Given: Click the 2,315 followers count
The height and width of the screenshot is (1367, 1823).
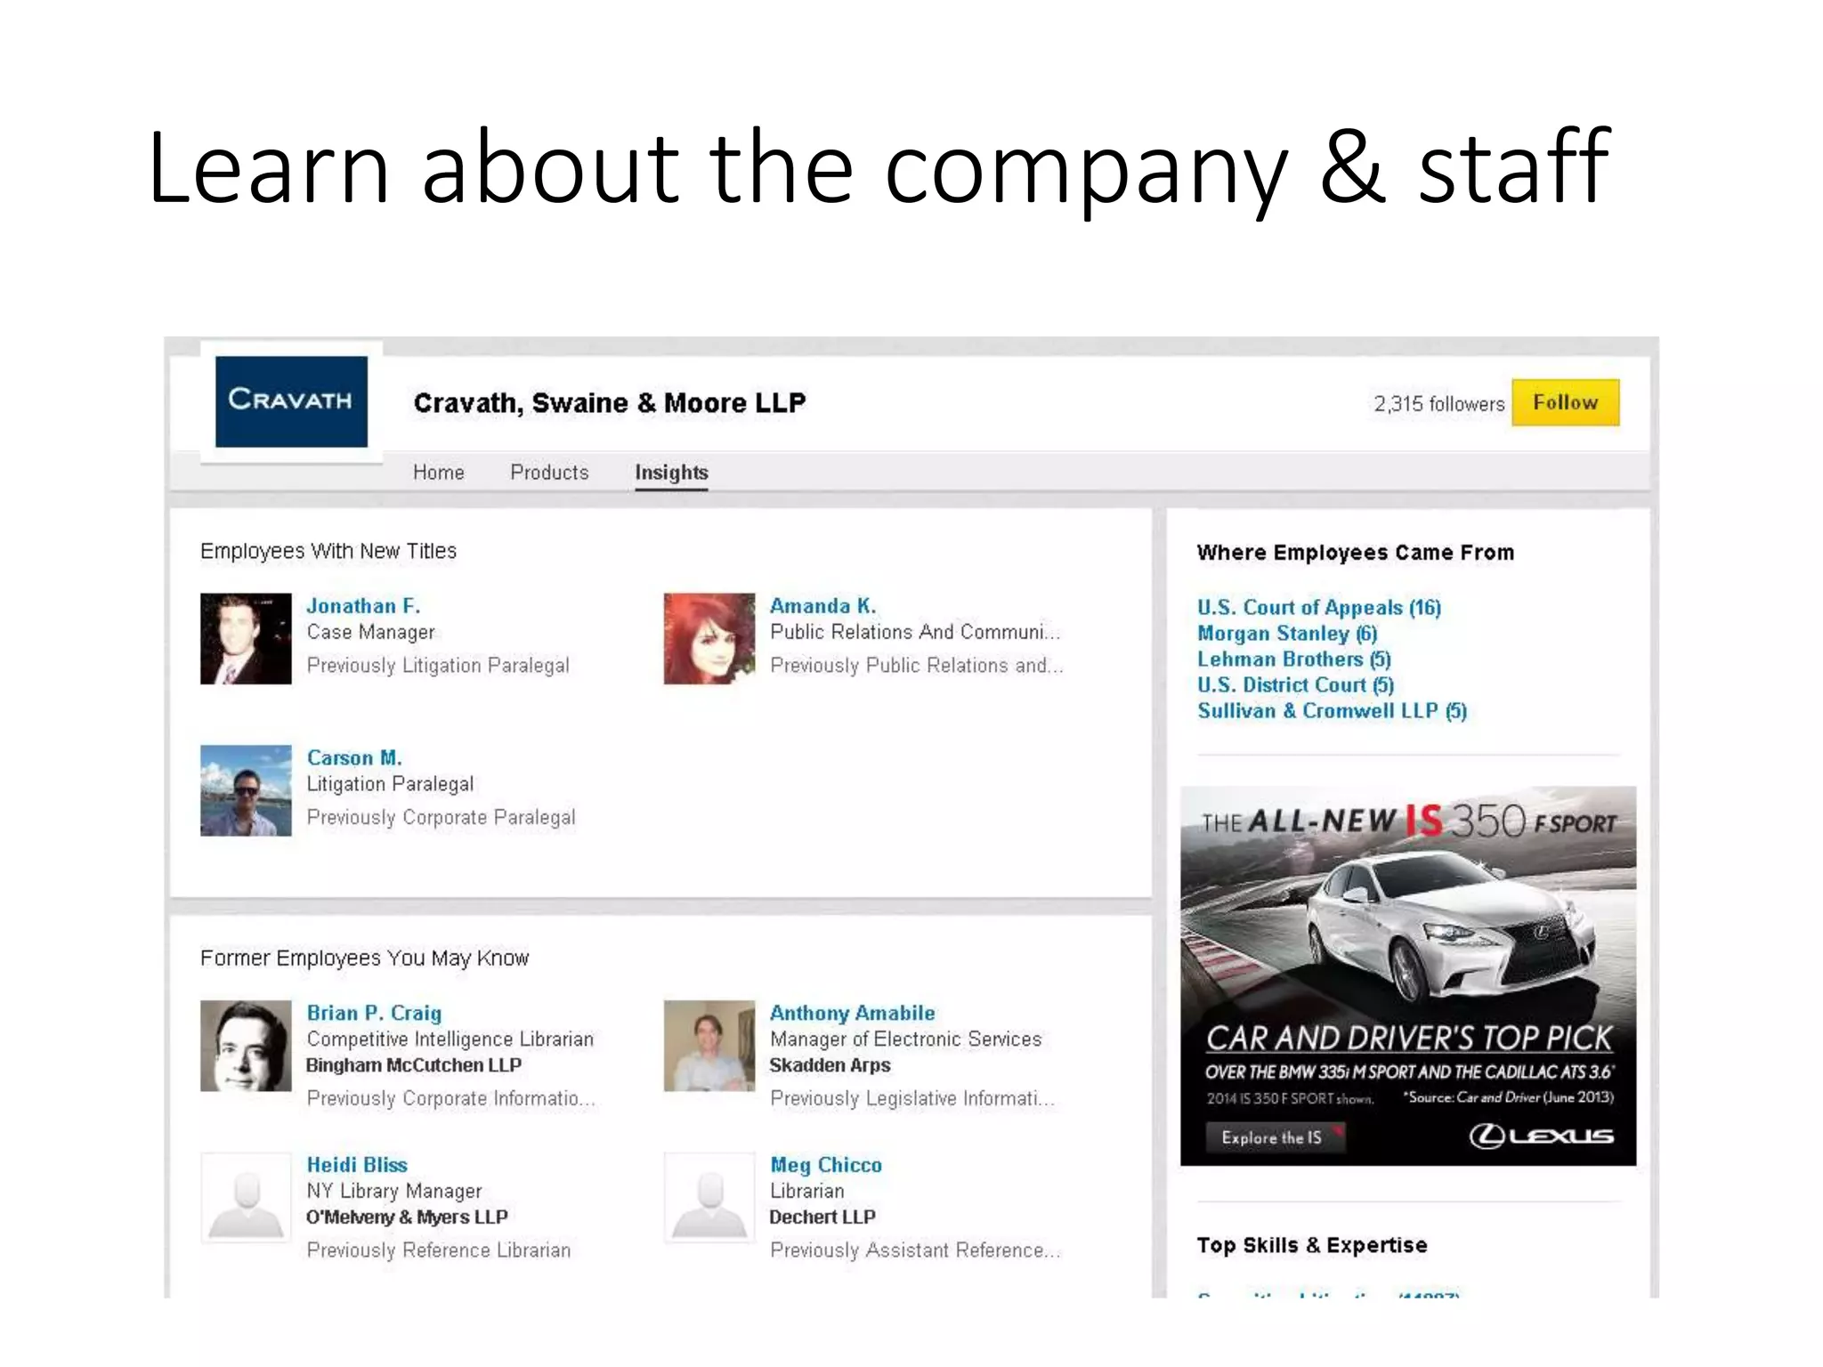Looking at the screenshot, I should [x=1438, y=404].
